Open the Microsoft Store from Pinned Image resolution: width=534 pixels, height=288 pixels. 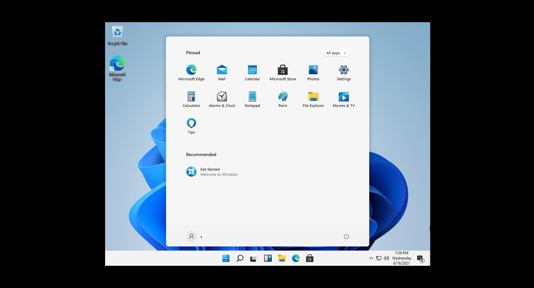tap(283, 72)
